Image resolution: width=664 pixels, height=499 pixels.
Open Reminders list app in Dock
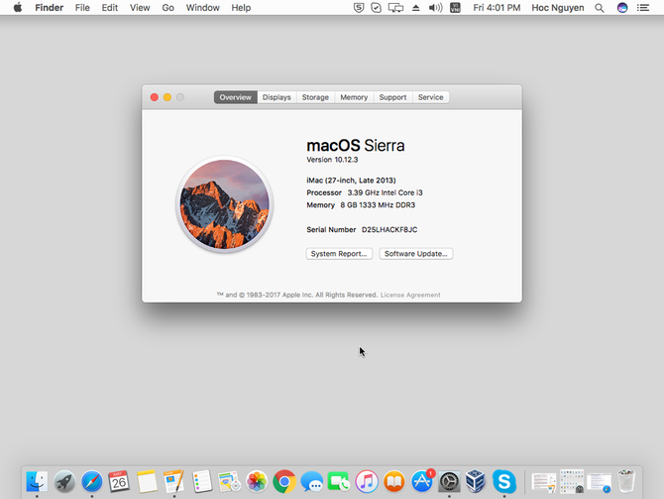tap(201, 481)
